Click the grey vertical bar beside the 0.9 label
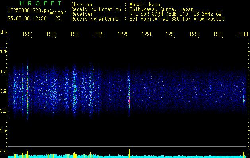The width and height of the screenshot is (250, 158). 8,91
